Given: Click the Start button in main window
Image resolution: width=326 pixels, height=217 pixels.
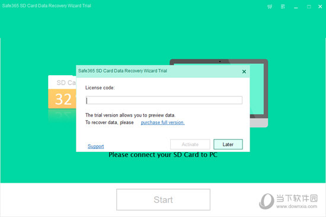Looking at the screenshot, I should (x=163, y=200).
